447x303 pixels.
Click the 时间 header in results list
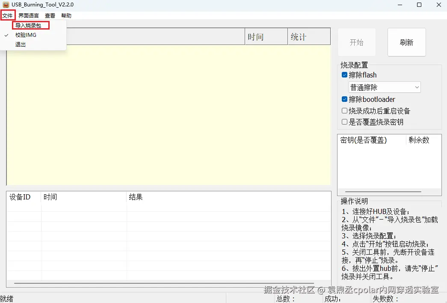coord(84,197)
